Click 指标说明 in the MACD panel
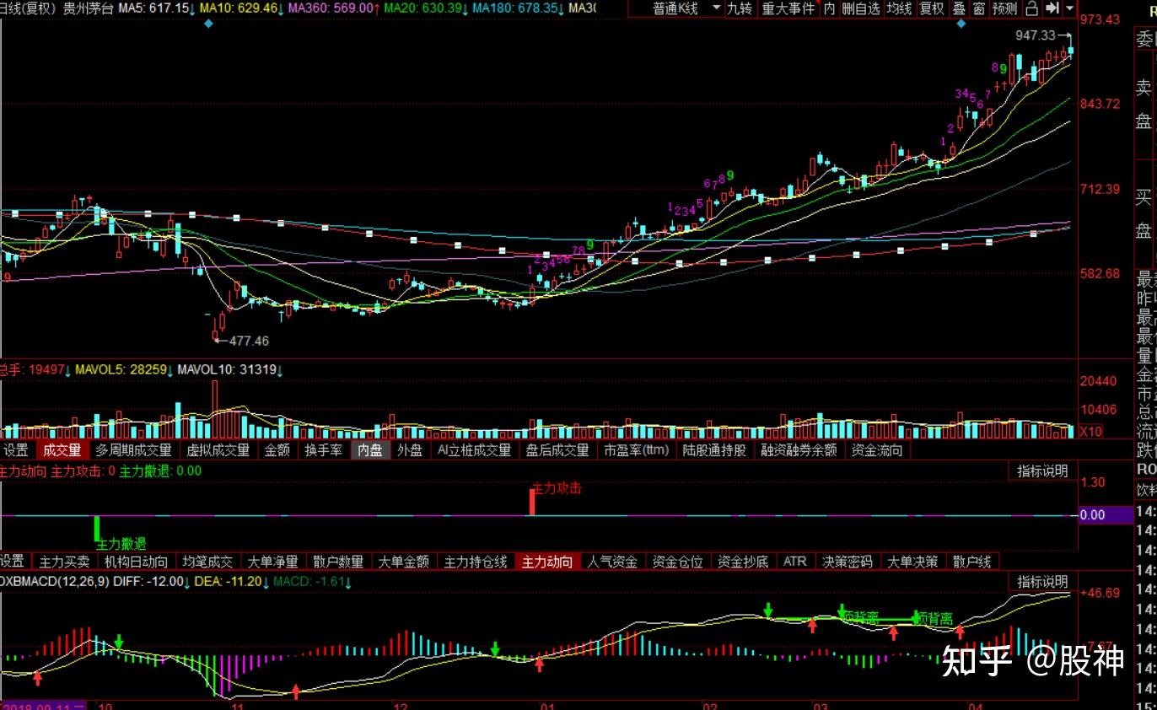Viewport: 1157px width, 710px height. point(1042,582)
